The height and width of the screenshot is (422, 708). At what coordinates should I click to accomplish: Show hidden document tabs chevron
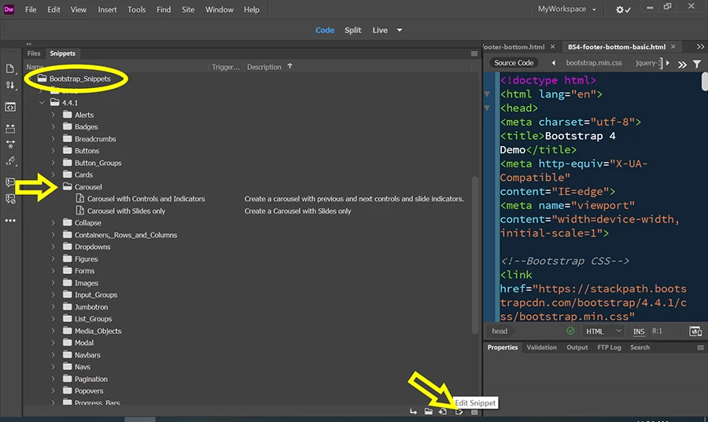(x=700, y=47)
